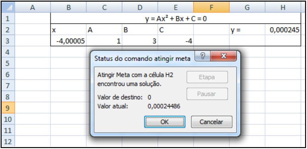The width and height of the screenshot is (307, 149).
Task: Select row 1 header
Action: [7, 19]
